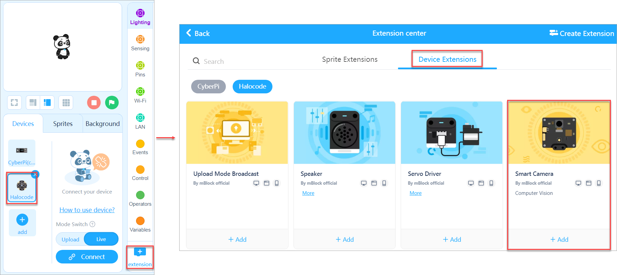Open More link under Servo Driver
Screen dimensions: 617x275
[x=415, y=193]
